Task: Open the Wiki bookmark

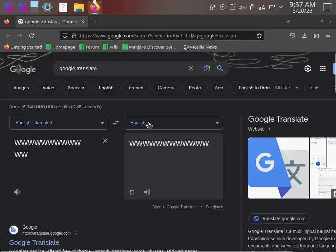Action: coord(111,47)
